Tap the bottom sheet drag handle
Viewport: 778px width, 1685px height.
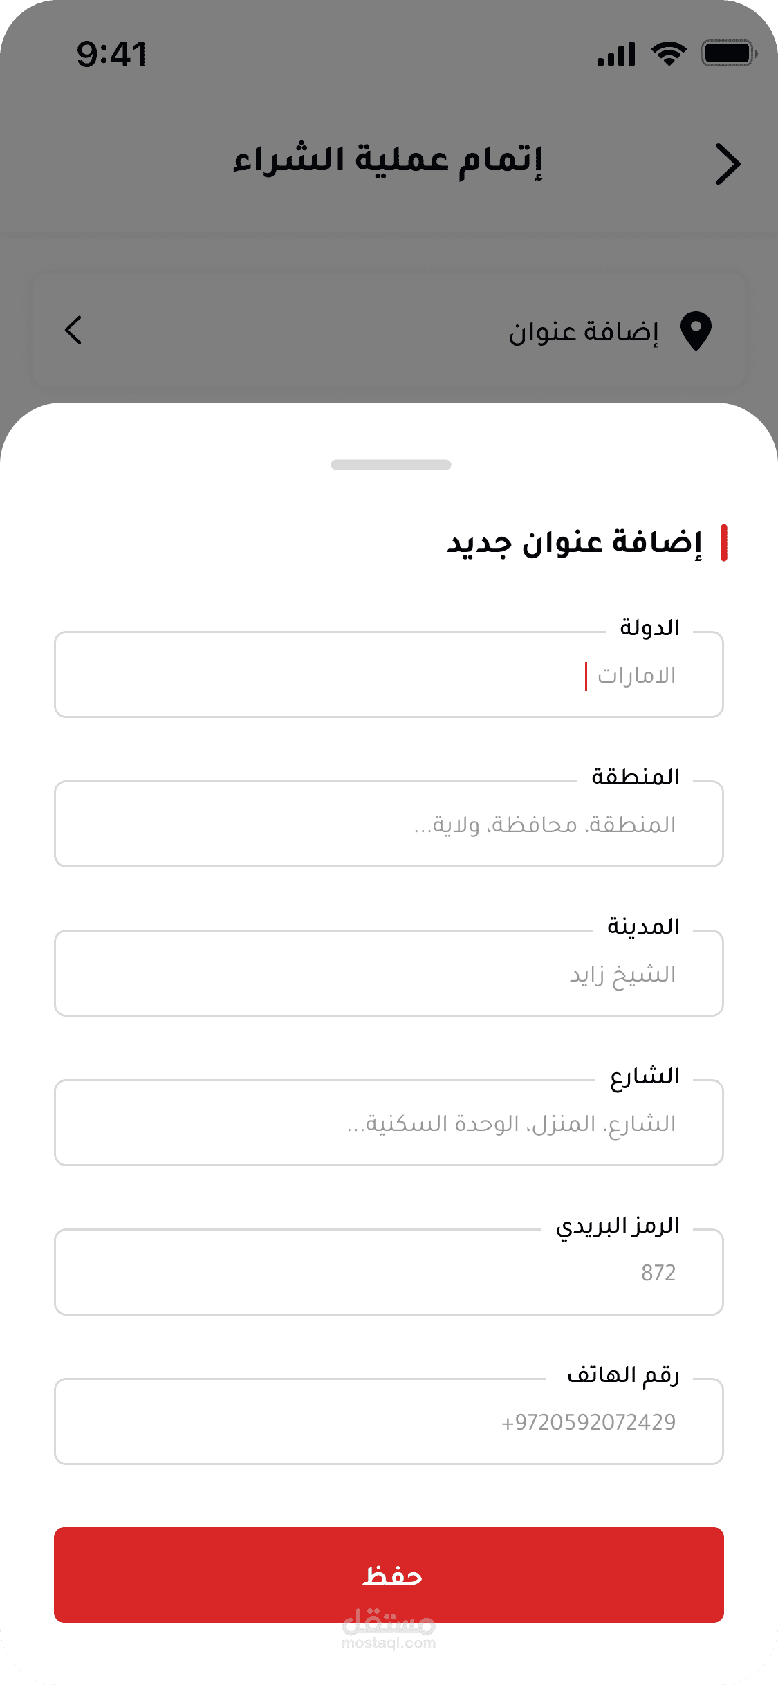[x=391, y=465]
